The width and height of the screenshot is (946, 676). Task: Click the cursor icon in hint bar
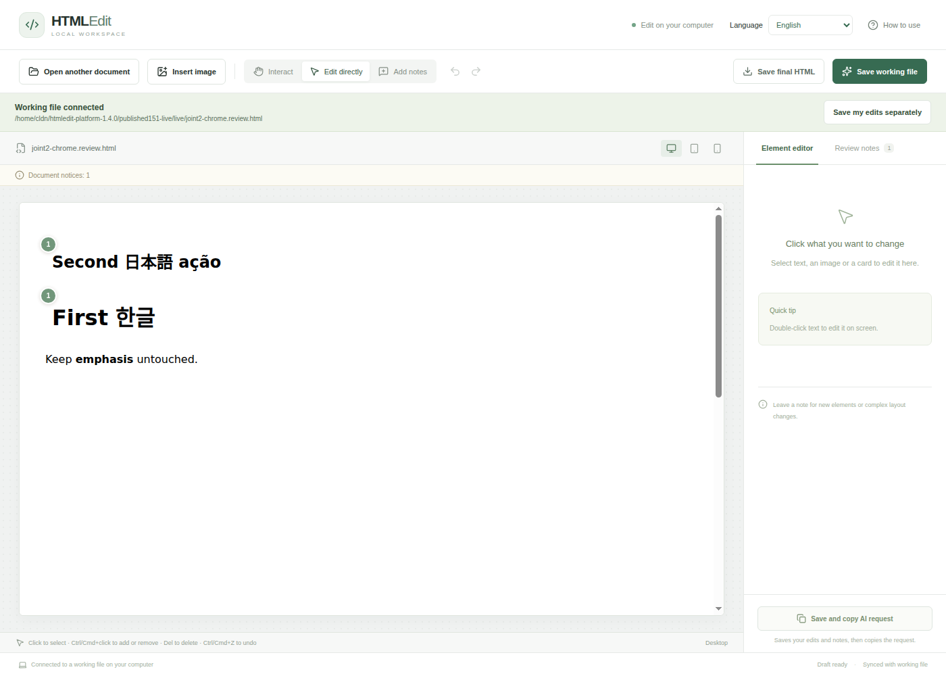[x=20, y=643]
